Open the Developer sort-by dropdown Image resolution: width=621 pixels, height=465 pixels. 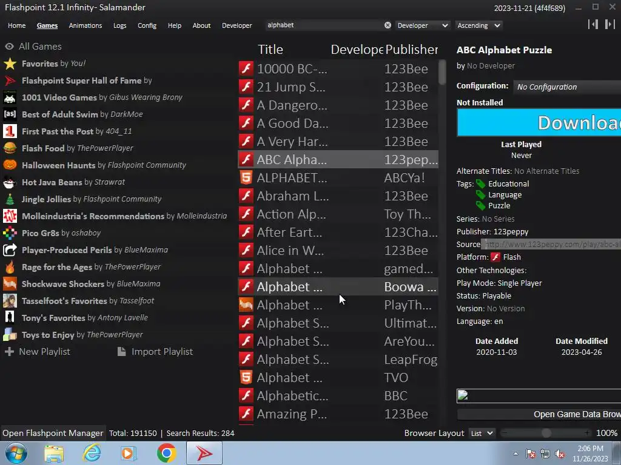click(x=423, y=25)
